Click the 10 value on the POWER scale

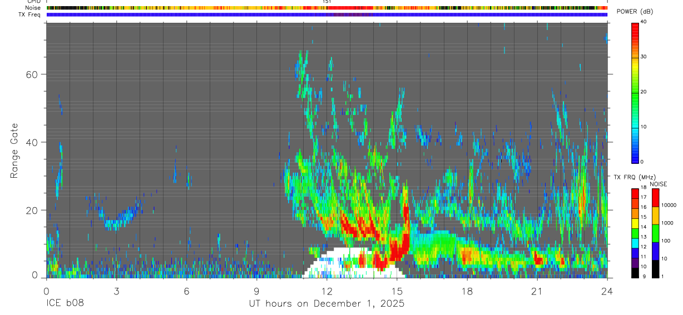(x=645, y=127)
